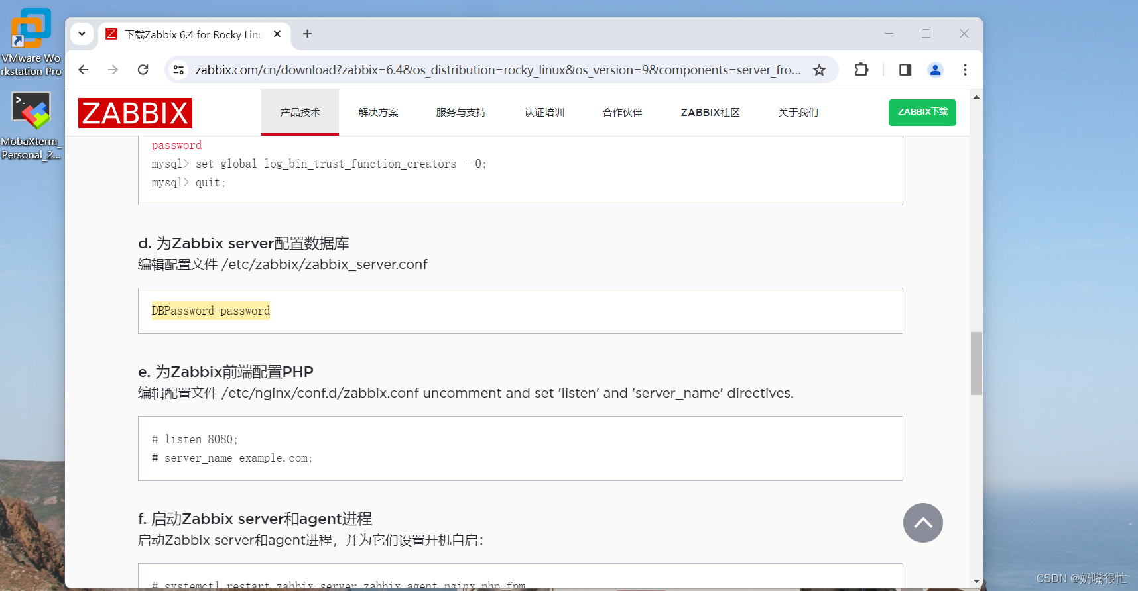
Task: Click heading 'e. 为Zabbix前端配置PHP'
Action: (225, 372)
